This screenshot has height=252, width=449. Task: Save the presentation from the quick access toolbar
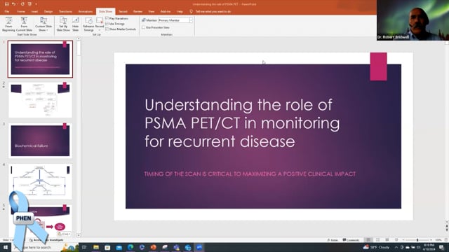(x=6, y=4)
